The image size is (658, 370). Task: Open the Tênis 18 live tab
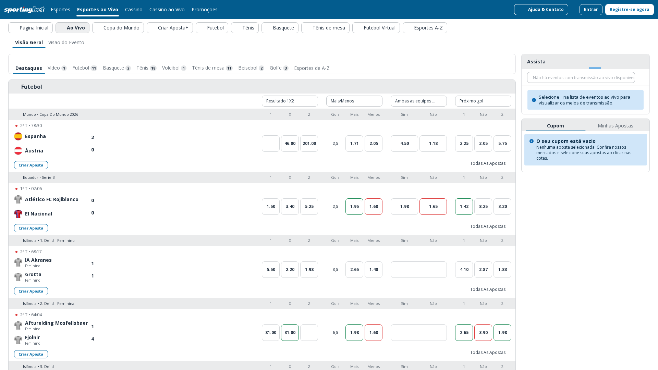click(x=146, y=68)
